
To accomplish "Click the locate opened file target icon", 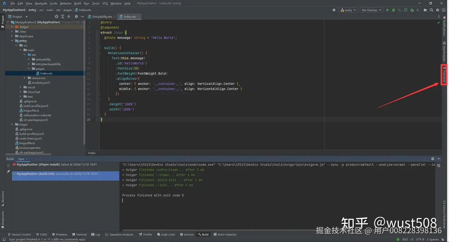I will (x=56, y=16).
